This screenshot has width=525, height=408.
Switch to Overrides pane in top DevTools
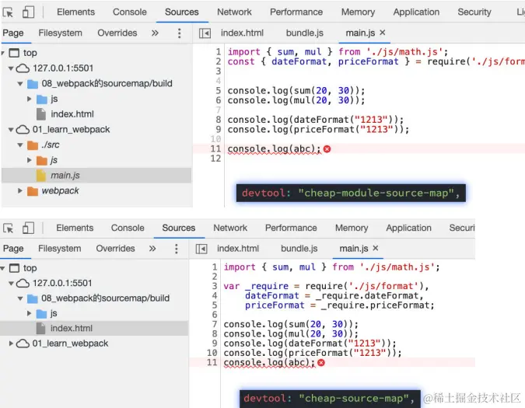click(x=117, y=33)
